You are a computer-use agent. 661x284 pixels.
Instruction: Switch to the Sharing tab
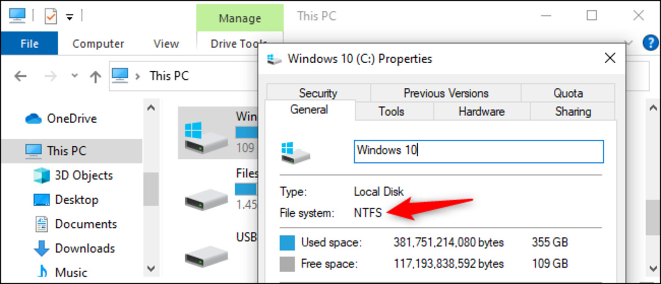pos(573,112)
